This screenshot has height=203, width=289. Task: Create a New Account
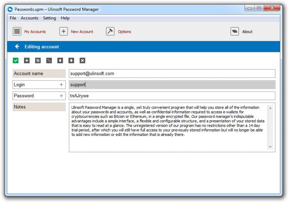(x=64, y=31)
